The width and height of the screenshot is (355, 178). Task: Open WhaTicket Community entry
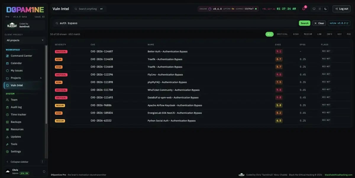174,90
